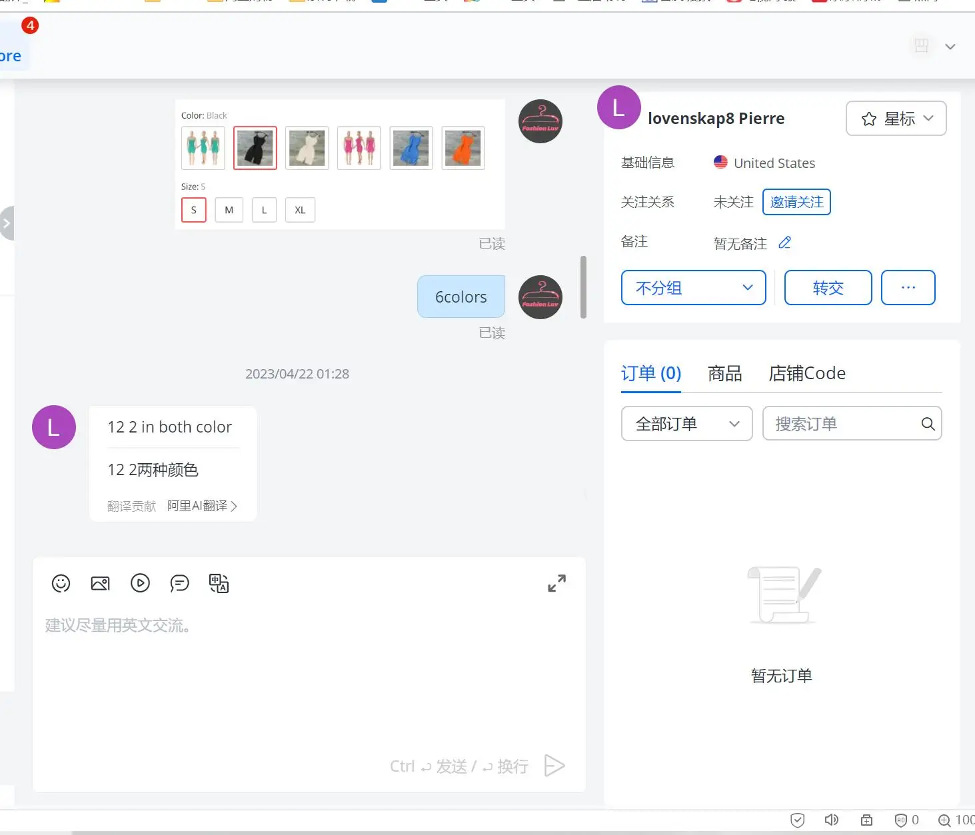The height and width of the screenshot is (835, 975).
Task: Edit the customer remark with pencil icon
Action: tap(784, 243)
